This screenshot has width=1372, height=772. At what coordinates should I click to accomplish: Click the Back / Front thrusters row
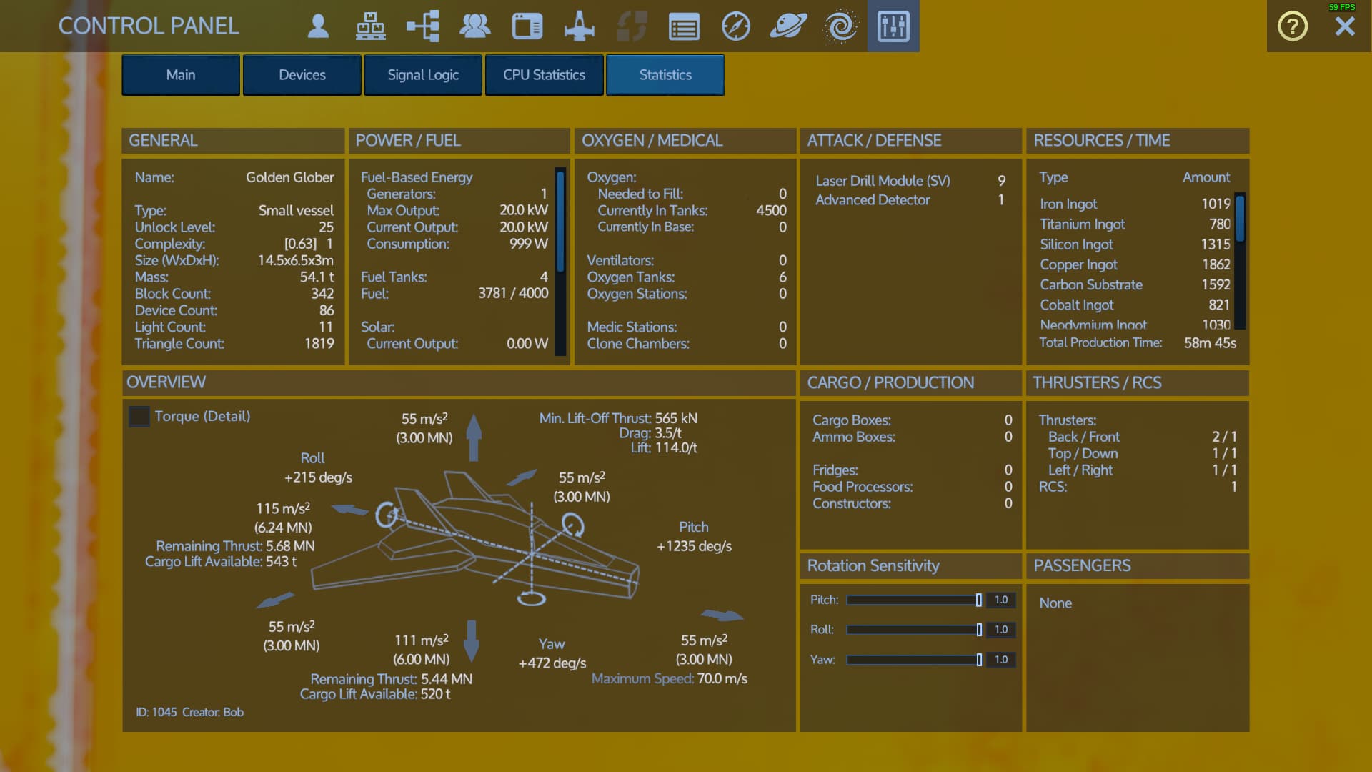[1142, 437]
